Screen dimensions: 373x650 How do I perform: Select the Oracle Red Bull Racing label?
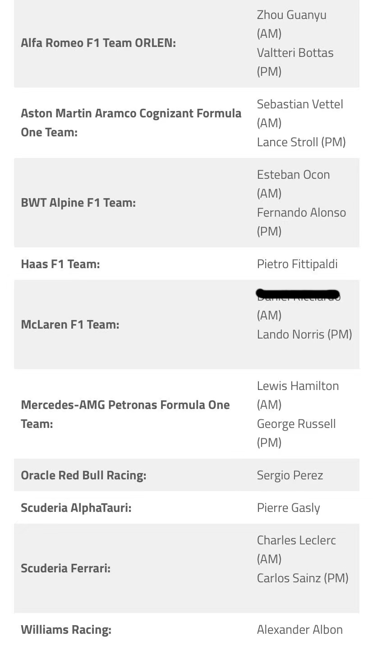(x=83, y=475)
